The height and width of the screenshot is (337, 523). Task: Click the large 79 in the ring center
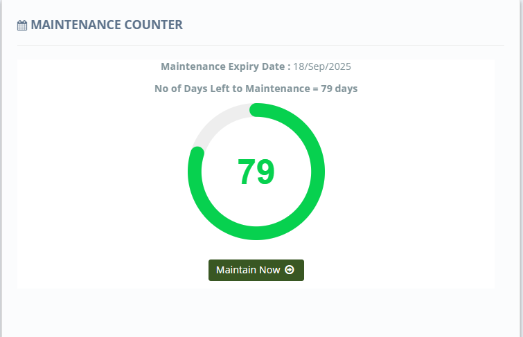(256, 172)
